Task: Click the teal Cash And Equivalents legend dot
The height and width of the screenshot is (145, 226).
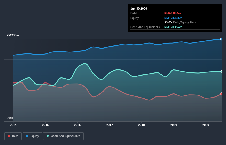Action: click(x=48, y=136)
